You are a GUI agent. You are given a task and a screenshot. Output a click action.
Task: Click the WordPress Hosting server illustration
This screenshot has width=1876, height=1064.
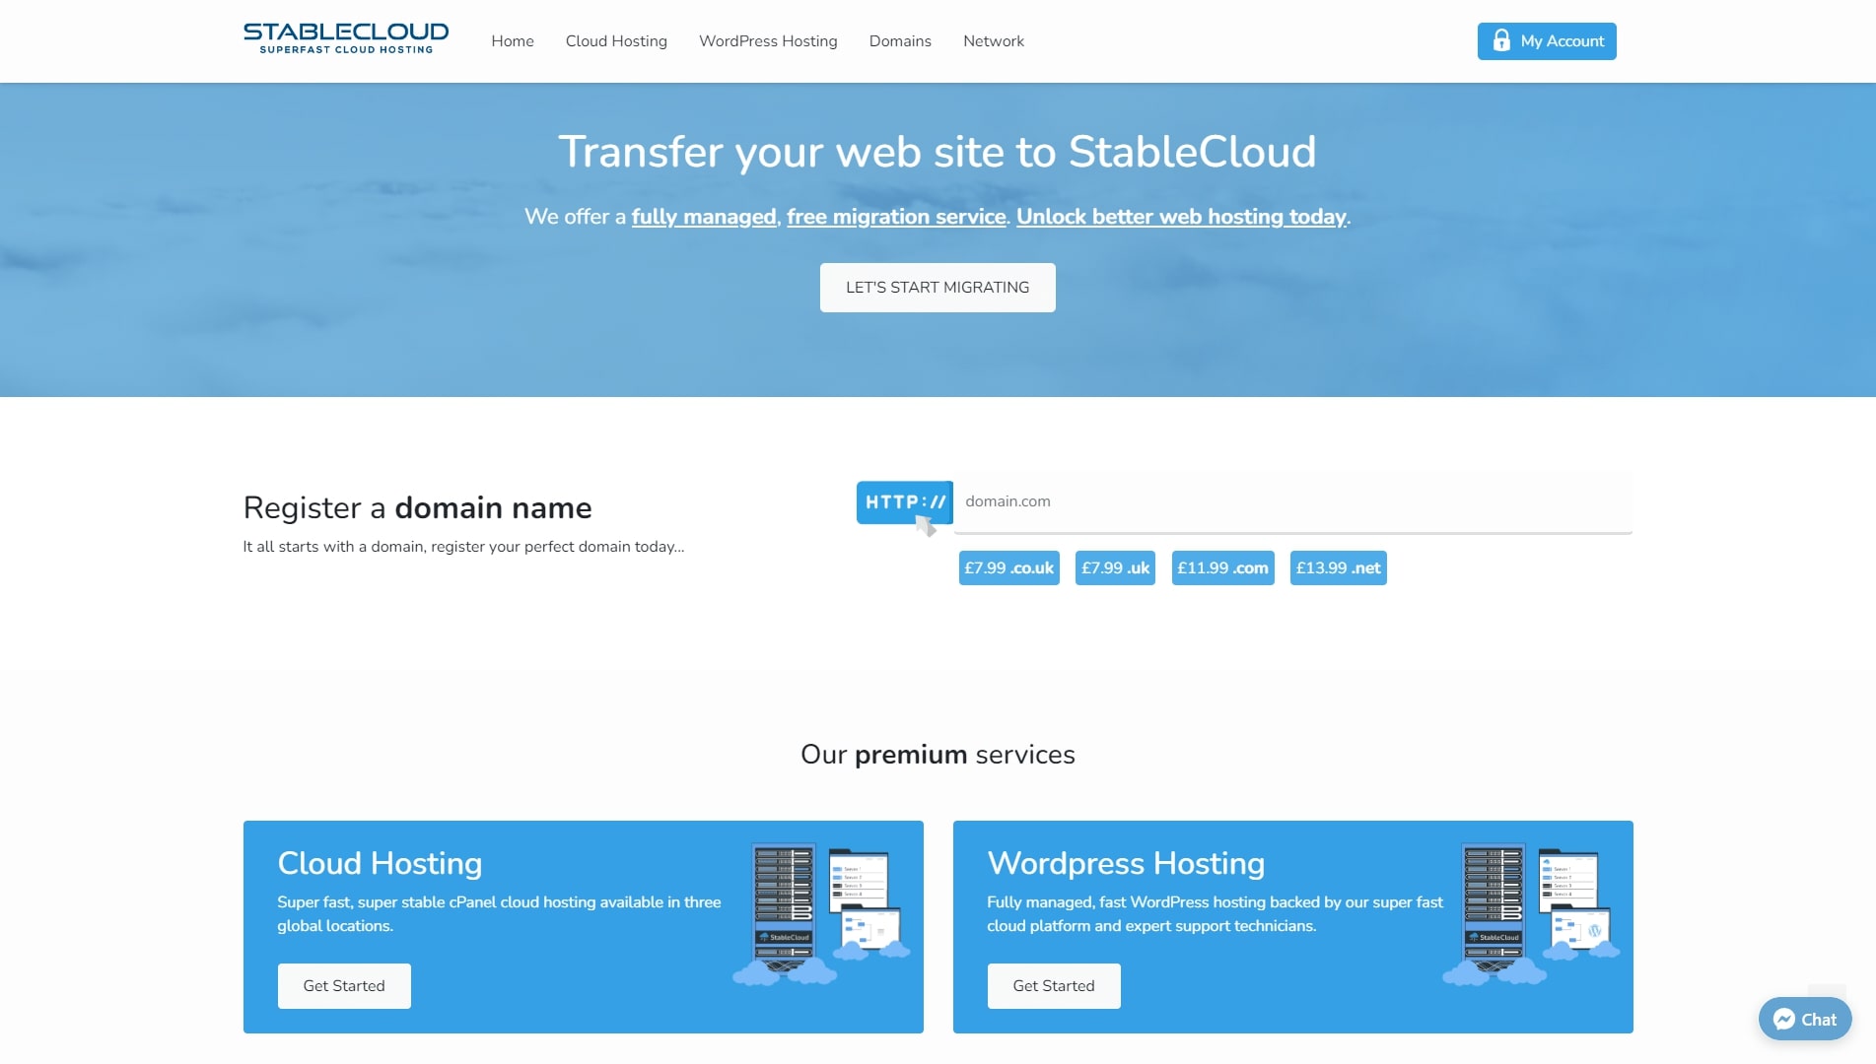coord(1530,913)
